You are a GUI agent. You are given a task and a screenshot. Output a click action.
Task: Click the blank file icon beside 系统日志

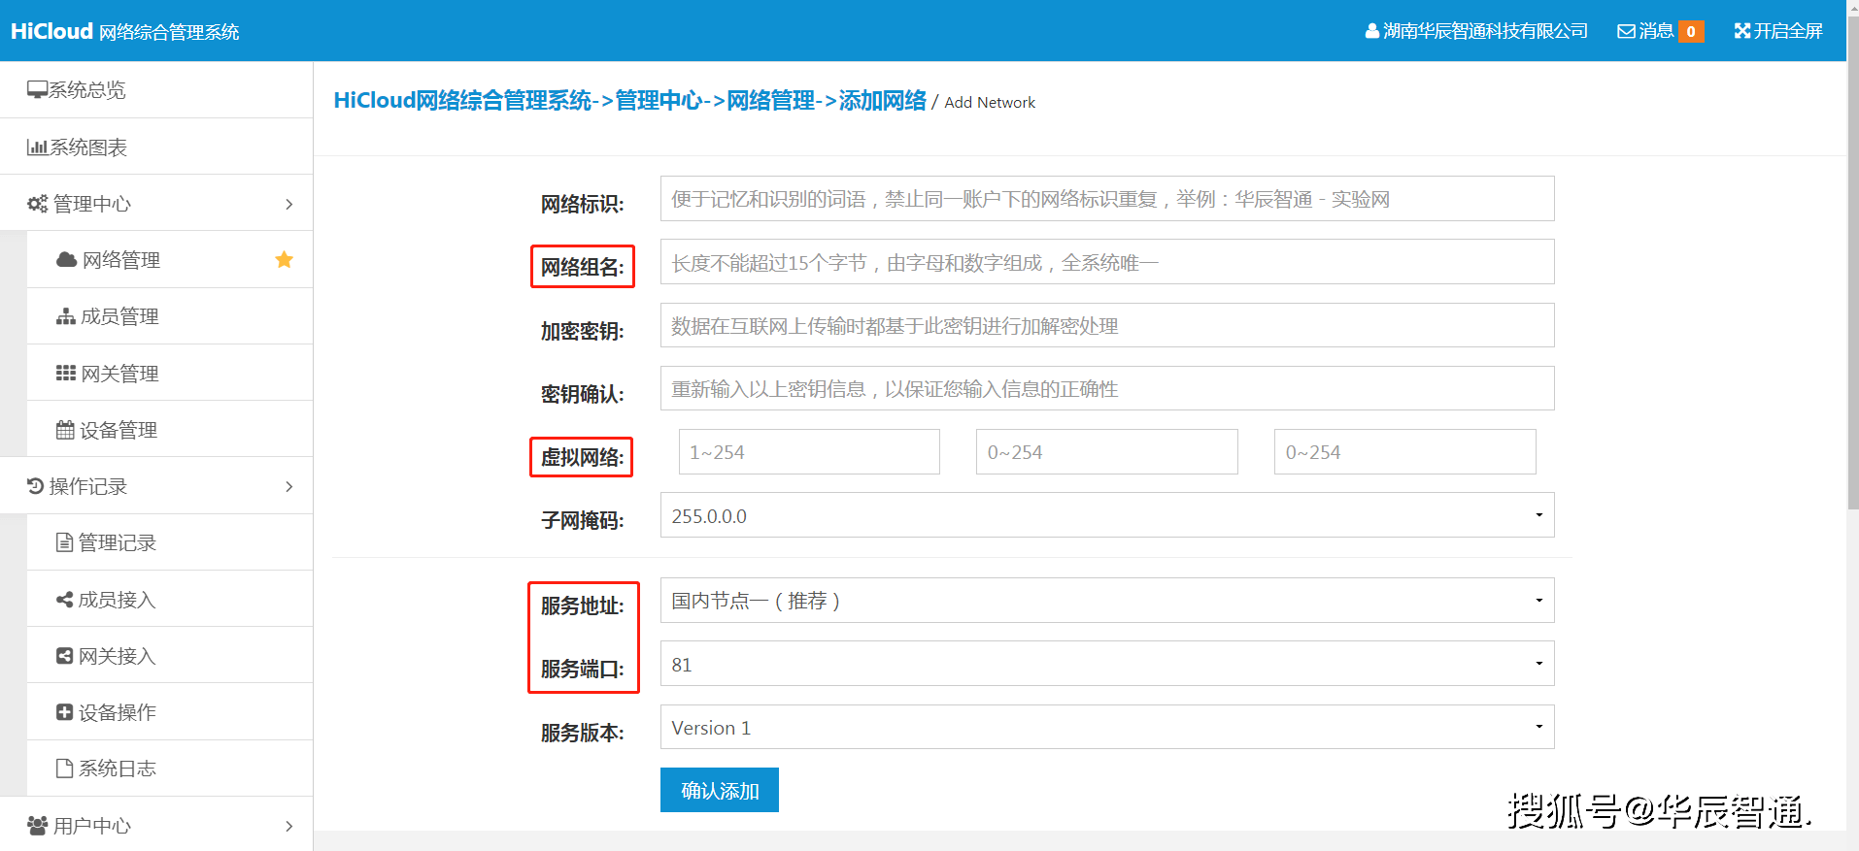coord(65,769)
